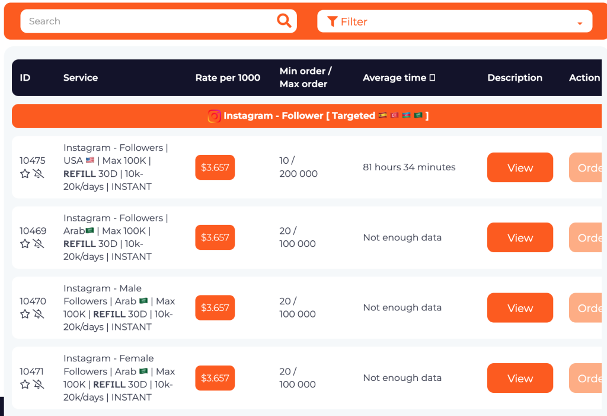607x416 pixels.
Task: View description for service 10475
Action: (x=520, y=167)
